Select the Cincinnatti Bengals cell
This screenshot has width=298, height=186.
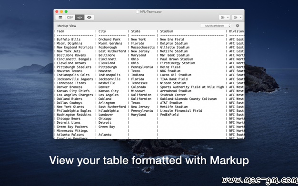pos(74,59)
